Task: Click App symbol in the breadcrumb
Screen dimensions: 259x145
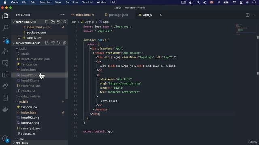Action: point(106,22)
